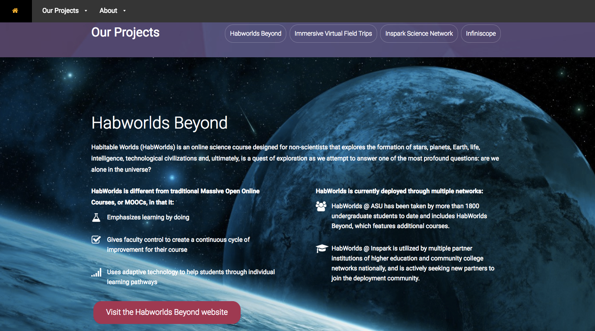This screenshot has height=331, width=595.
Task: Select the Inspark Science Network pill
Action: coord(419,34)
